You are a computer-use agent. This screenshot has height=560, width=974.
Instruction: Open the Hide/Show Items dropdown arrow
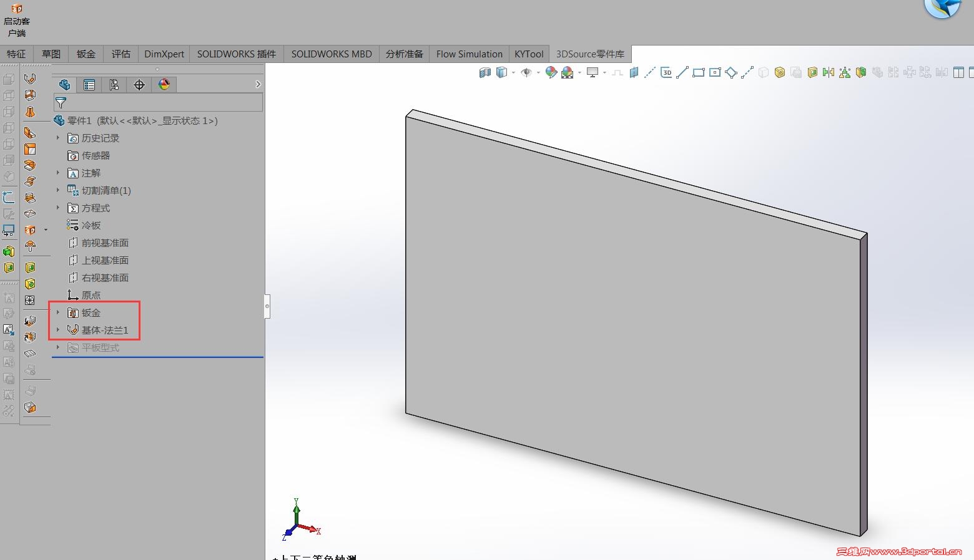coord(538,73)
